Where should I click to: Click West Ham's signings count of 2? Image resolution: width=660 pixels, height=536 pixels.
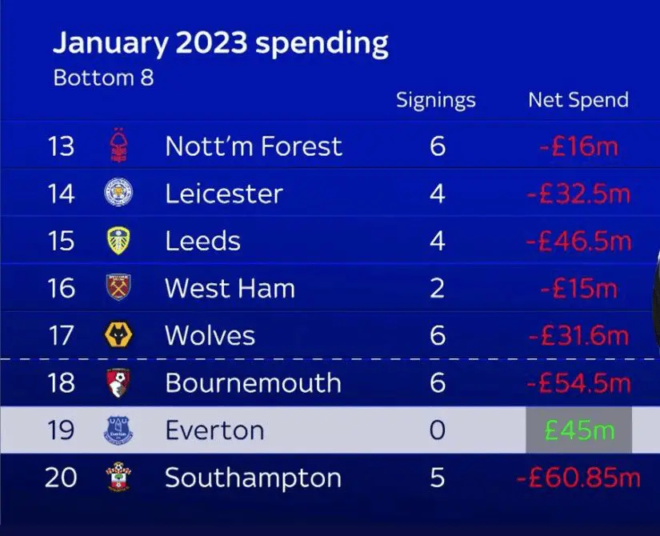(437, 288)
